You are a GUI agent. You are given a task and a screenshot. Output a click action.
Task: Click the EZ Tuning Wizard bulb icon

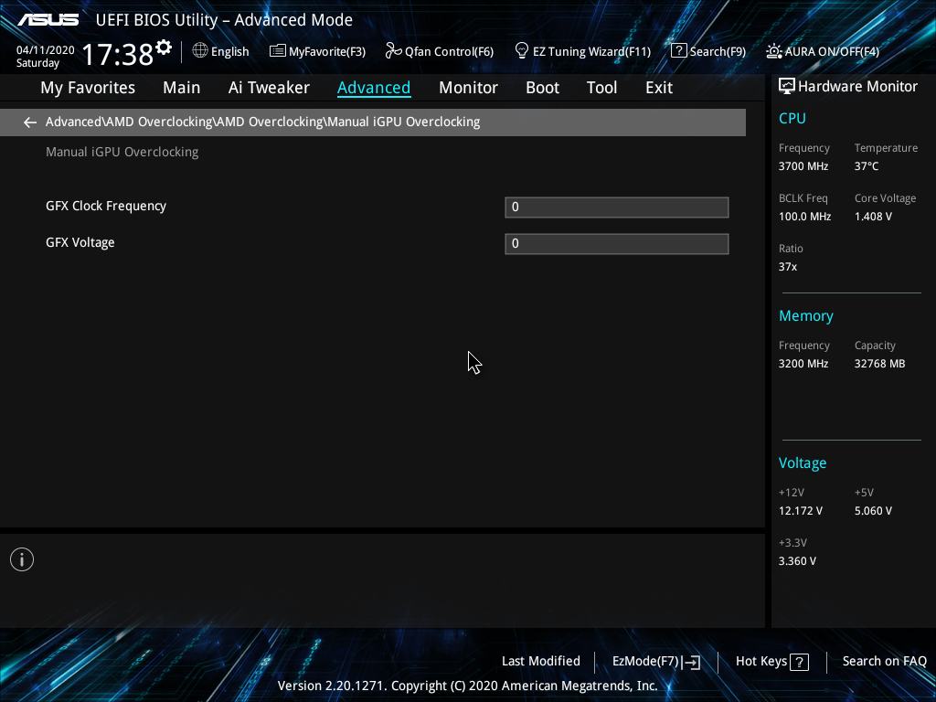tap(522, 51)
